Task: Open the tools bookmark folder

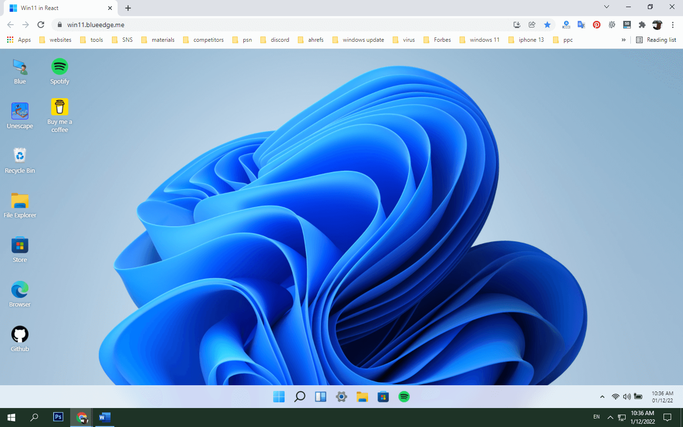Action: click(x=92, y=40)
